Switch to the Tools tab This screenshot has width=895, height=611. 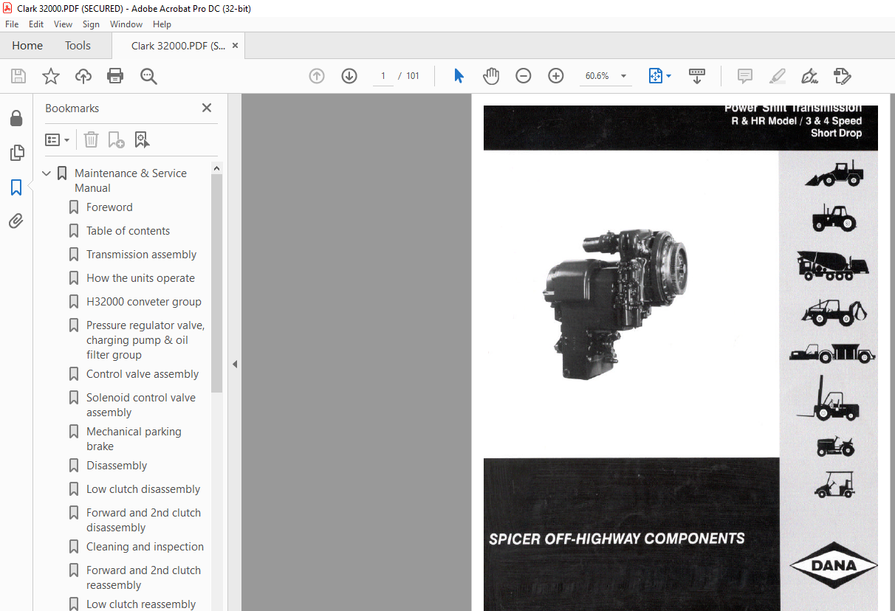78,46
